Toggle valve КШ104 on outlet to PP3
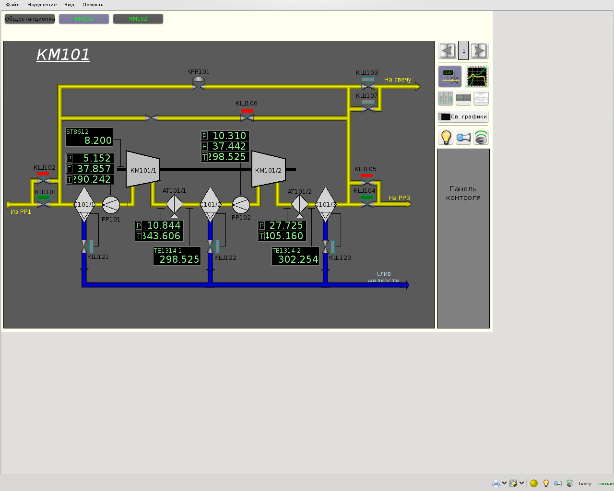This screenshot has height=491, width=614. click(x=367, y=204)
